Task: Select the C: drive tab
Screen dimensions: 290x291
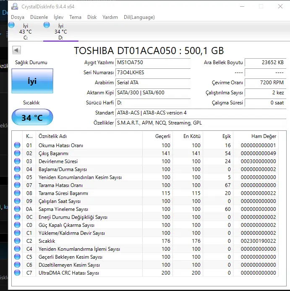Action: point(26,31)
